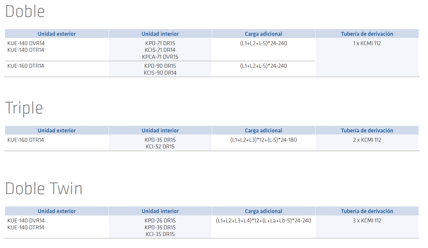Click "Carga adicional" header in Doble Twin table

pyautogui.click(x=264, y=211)
